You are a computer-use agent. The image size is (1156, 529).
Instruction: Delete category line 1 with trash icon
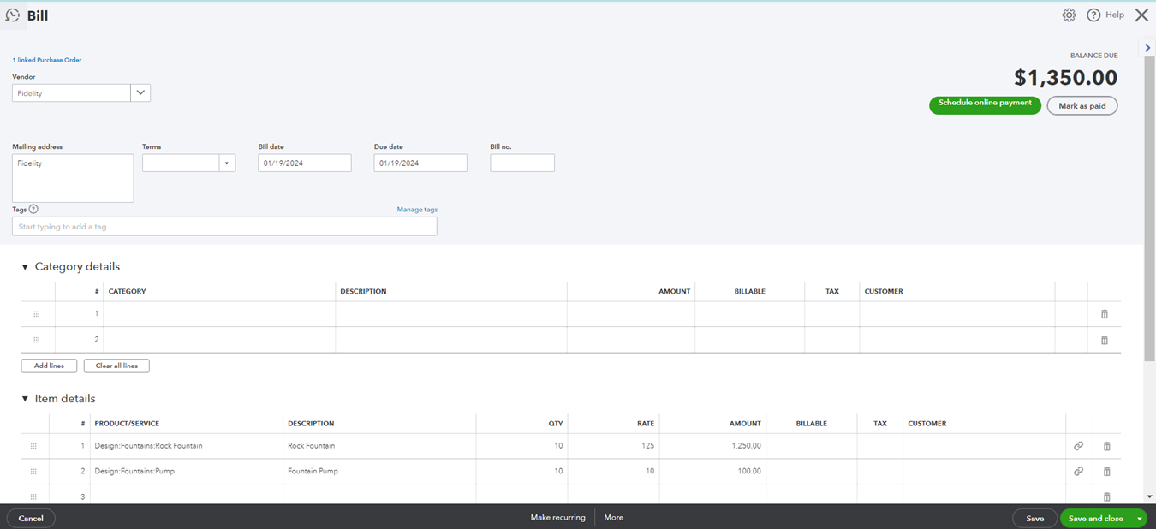tap(1104, 314)
